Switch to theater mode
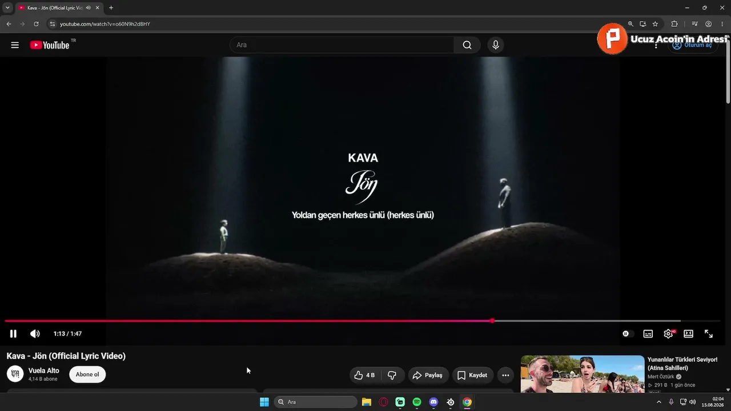731x411 pixels. click(x=689, y=333)
